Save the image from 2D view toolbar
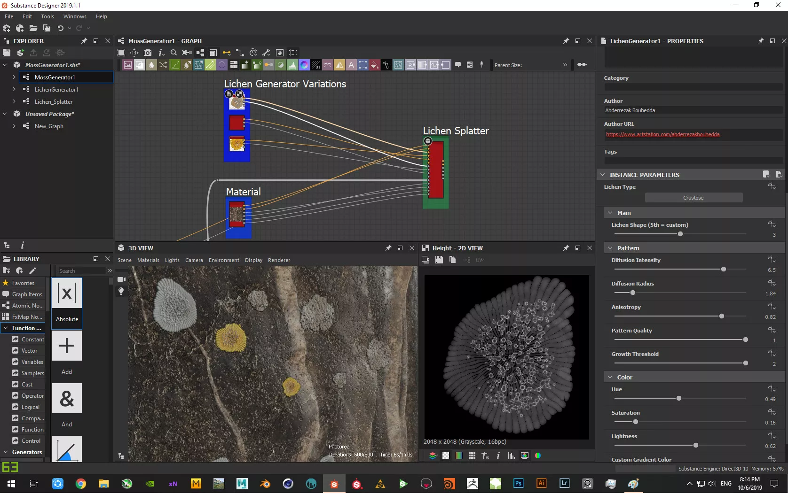This screenshot has width=788, height=494. coord(439,260)
